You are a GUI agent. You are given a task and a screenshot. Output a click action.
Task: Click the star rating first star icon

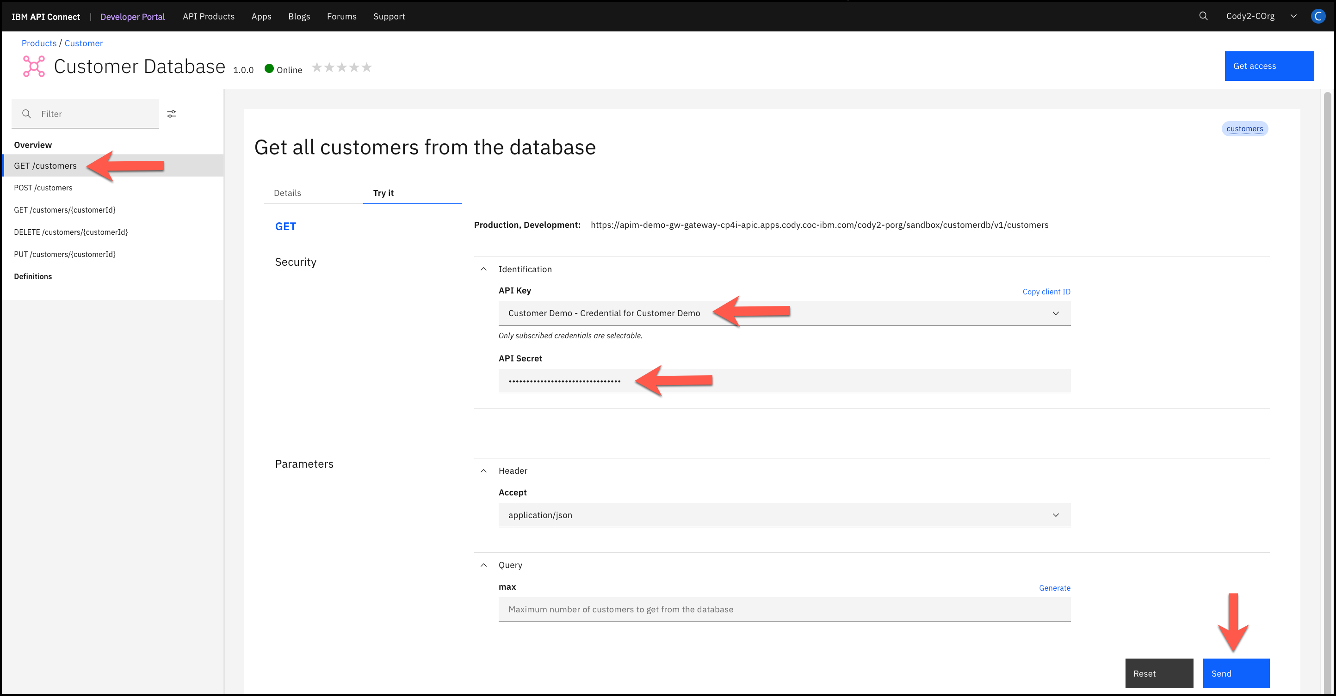click(316, 67)
